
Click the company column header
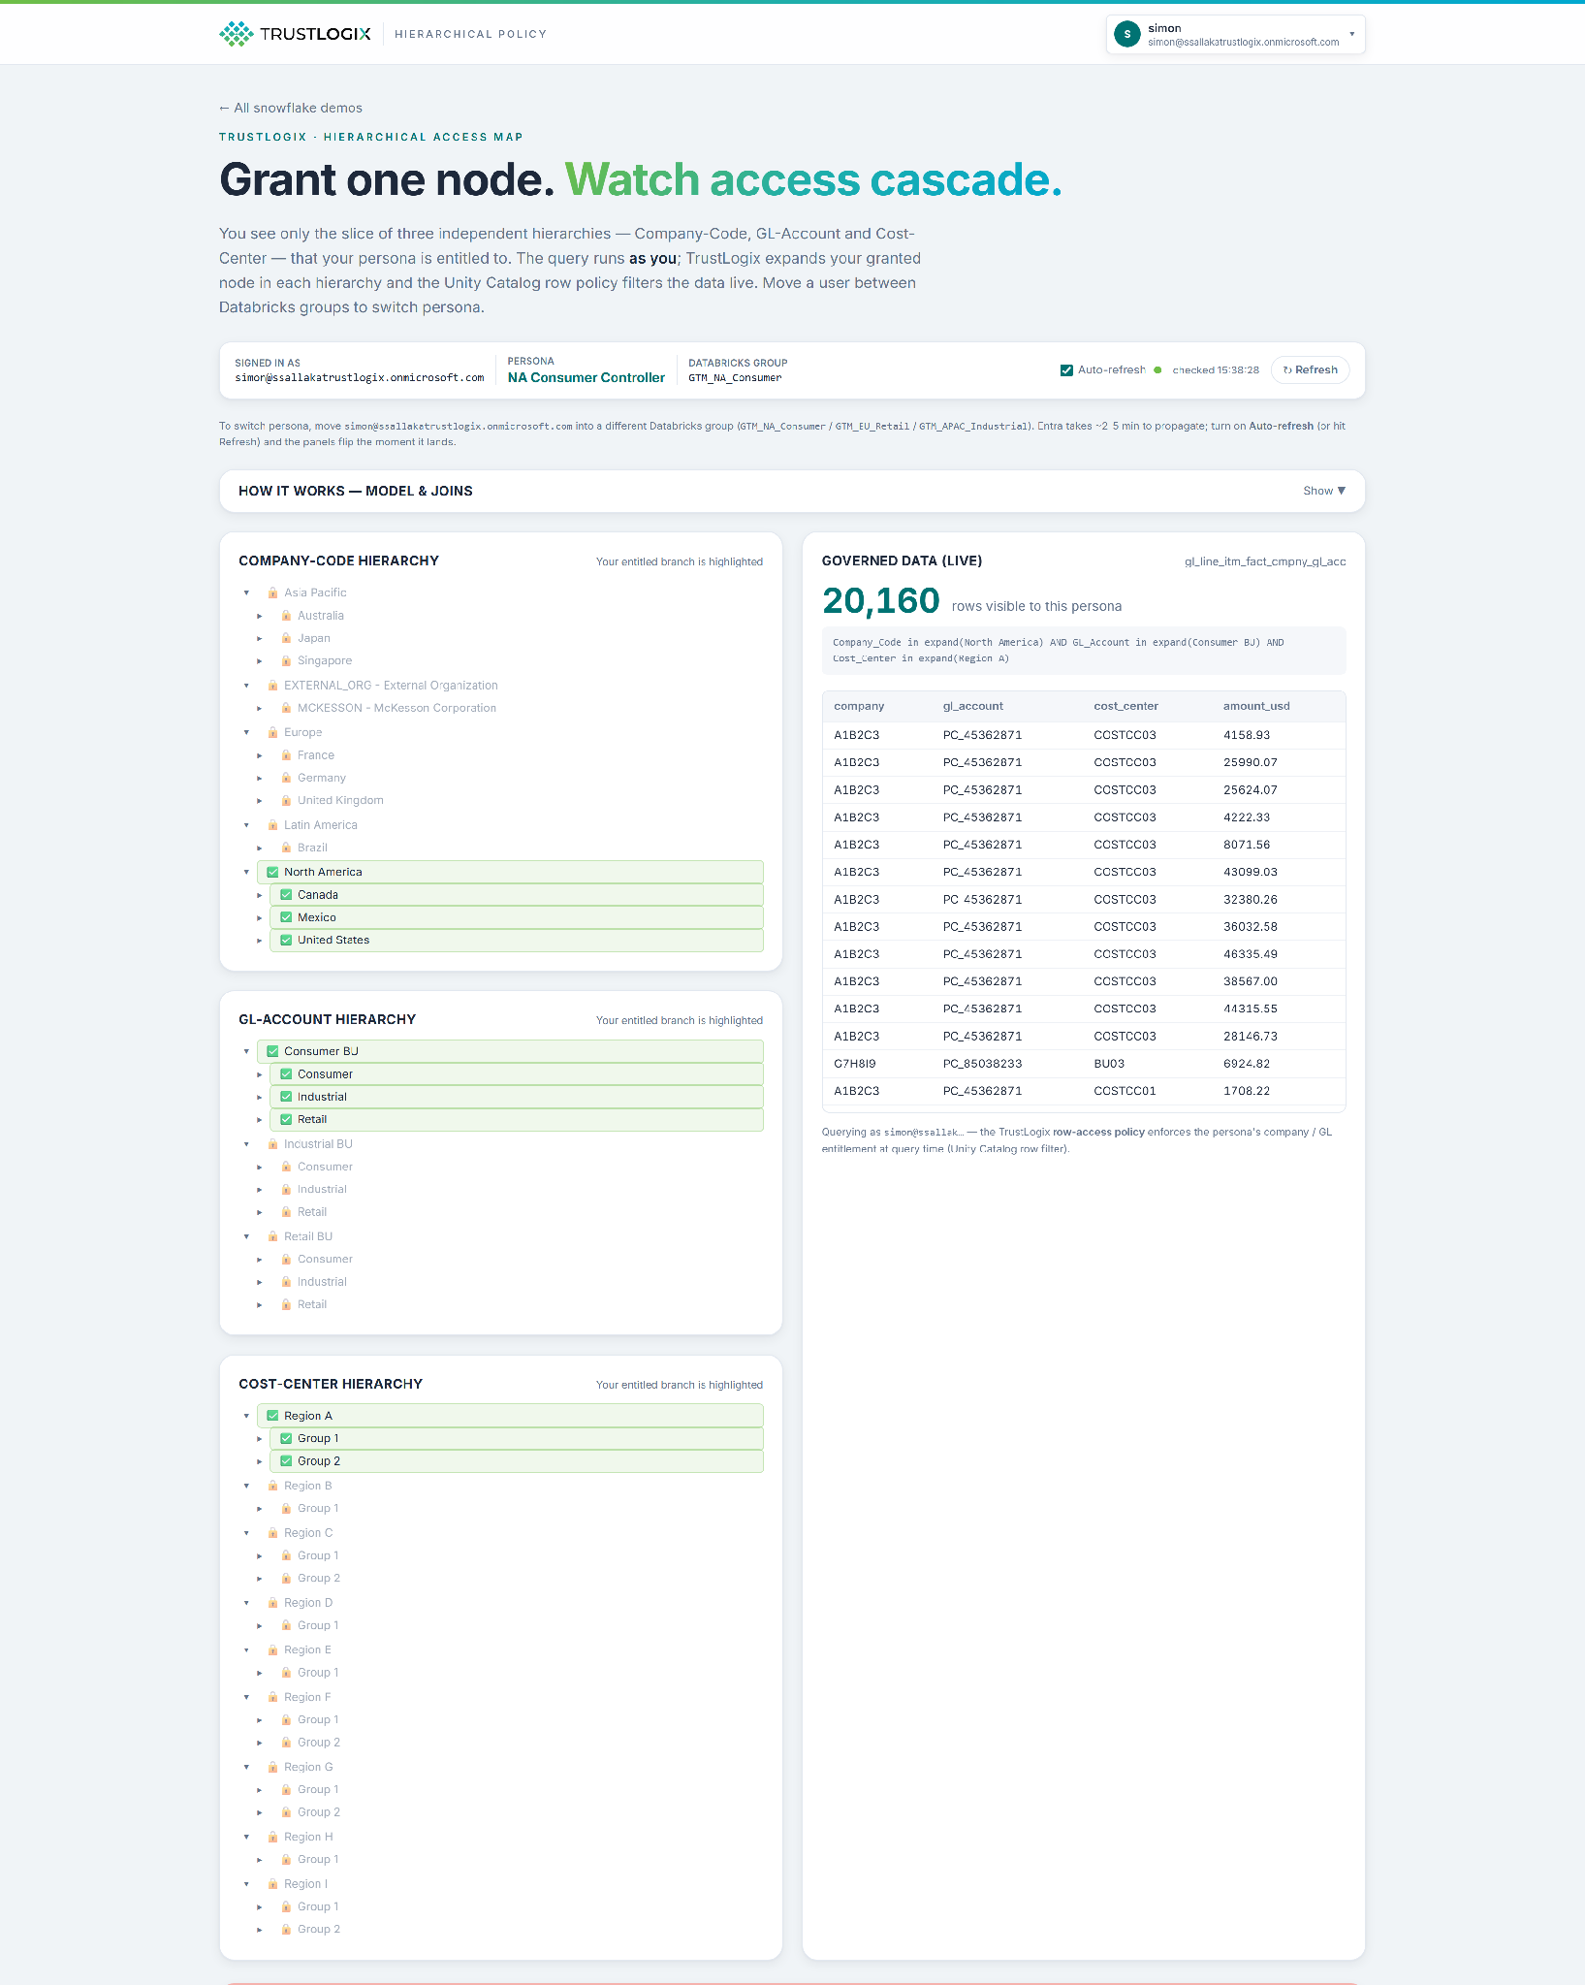[859, 706]
